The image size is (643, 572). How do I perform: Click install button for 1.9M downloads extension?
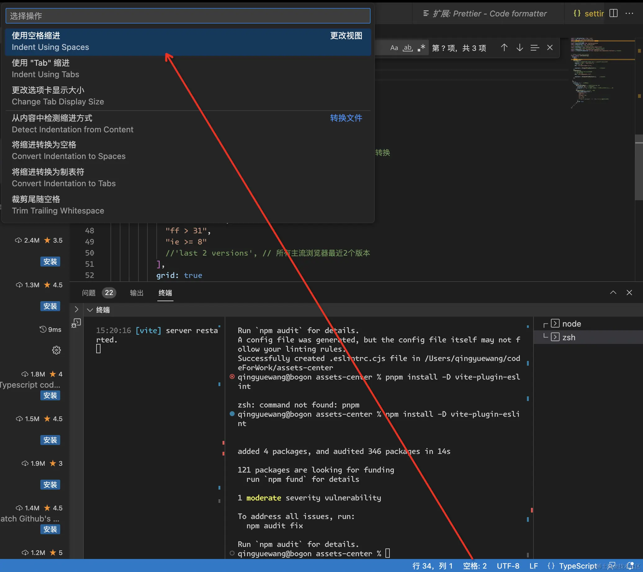pyautogui.click(x=50, y=485)
